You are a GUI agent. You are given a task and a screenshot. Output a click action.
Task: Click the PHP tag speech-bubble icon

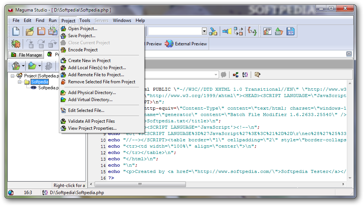tap(257, 75)
